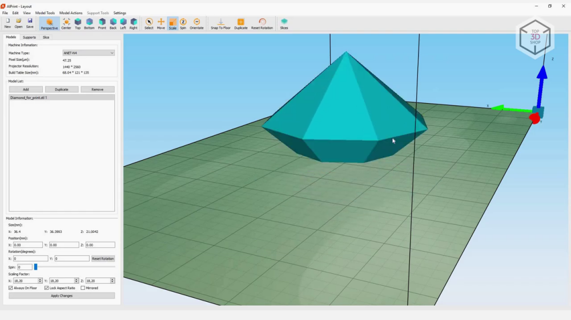Click the Apply Changes button
The width and height of the screenshot is (571, 320).
(x=62, y=296)
